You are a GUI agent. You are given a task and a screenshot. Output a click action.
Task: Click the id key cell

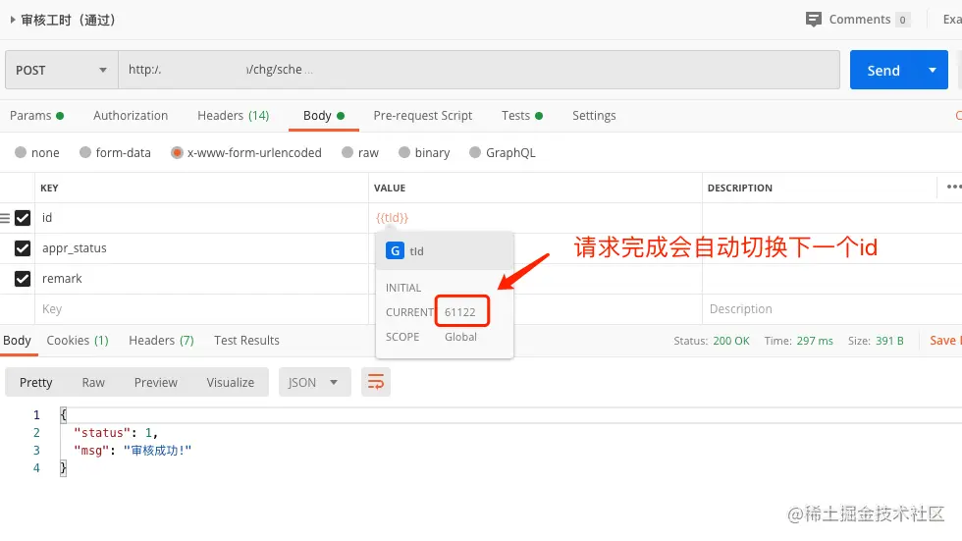(201, 218)
